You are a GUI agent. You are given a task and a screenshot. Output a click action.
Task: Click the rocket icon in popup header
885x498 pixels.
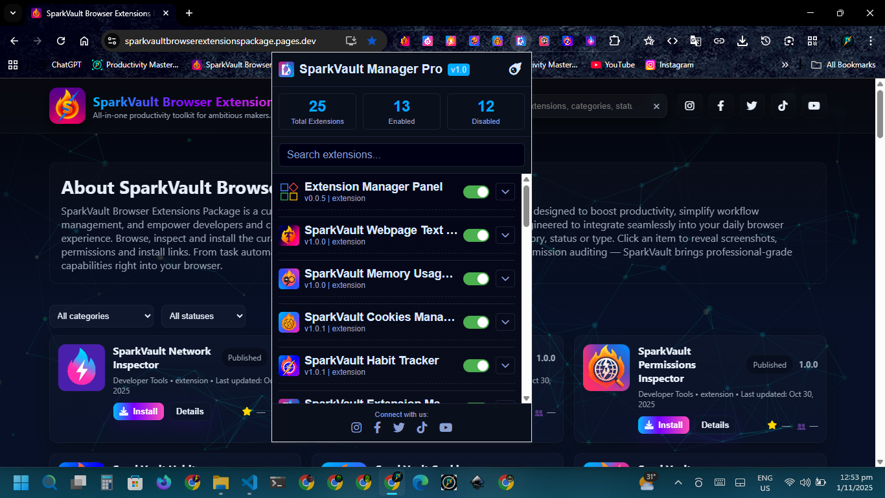[x=515, y=69]
